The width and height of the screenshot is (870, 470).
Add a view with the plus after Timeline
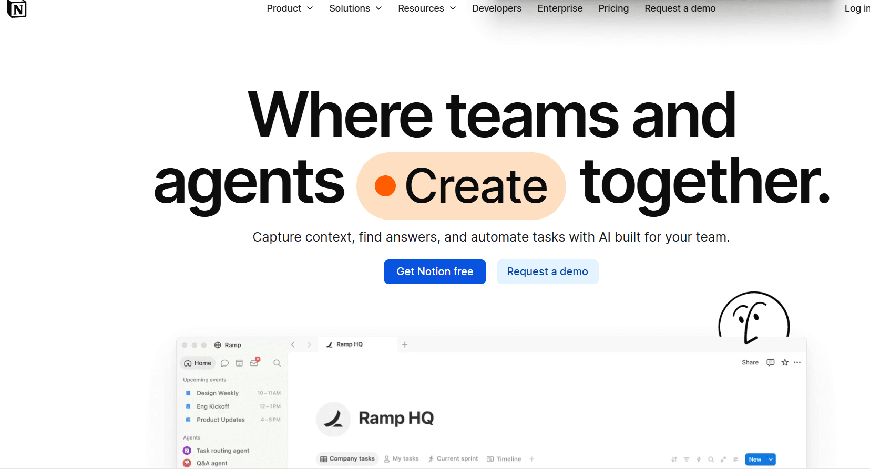point(532,459)
